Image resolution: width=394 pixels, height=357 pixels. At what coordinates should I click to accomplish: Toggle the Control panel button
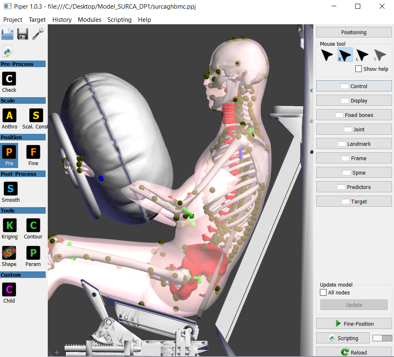(354, 86)
